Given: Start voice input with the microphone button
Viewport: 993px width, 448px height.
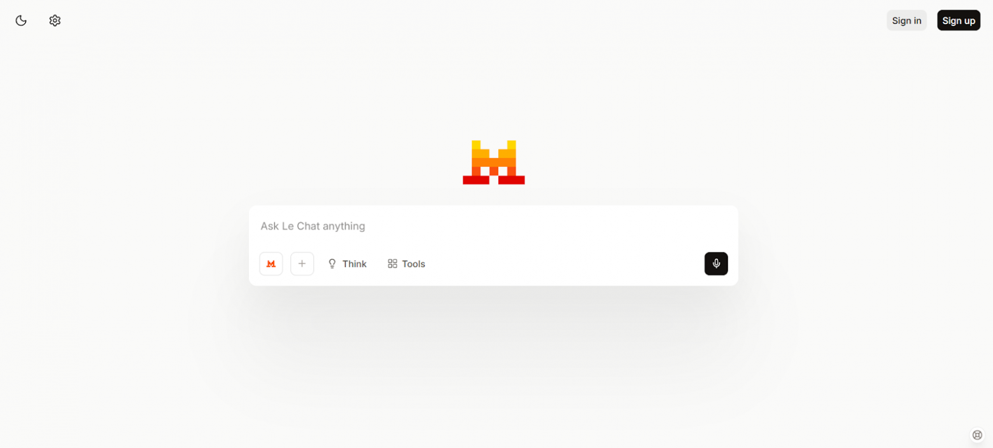Looking at the screenshot, I should (x=716, y=263).
